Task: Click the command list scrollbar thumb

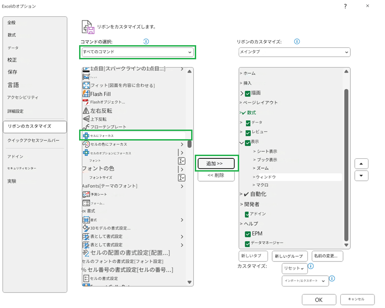Action: point(189,144)
